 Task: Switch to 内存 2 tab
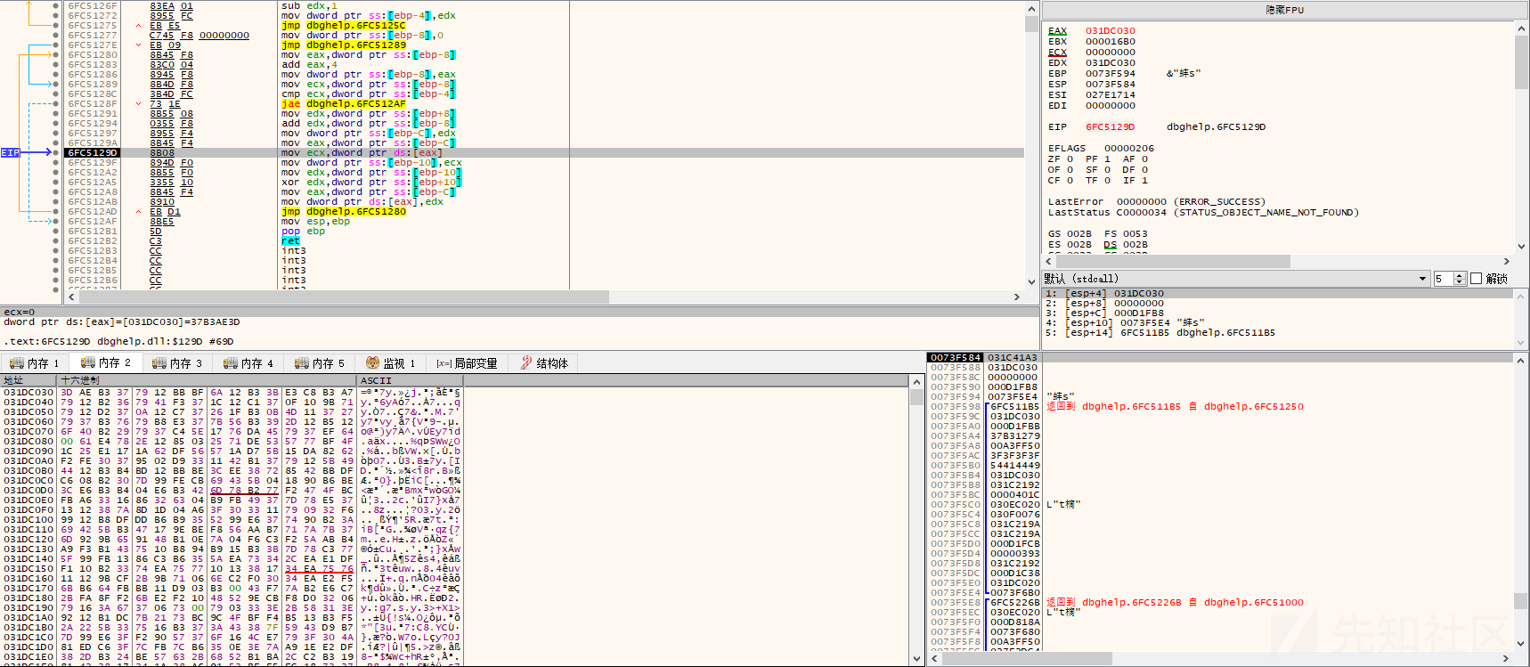106,363
